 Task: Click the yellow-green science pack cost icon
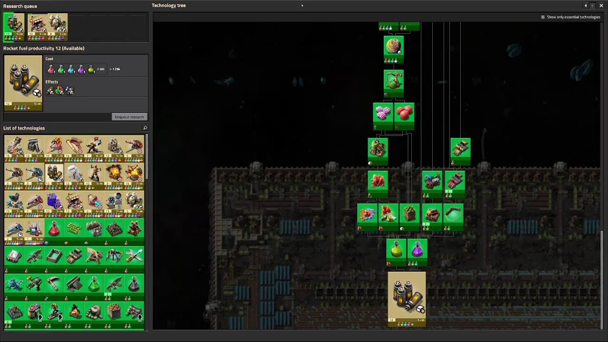91,69
